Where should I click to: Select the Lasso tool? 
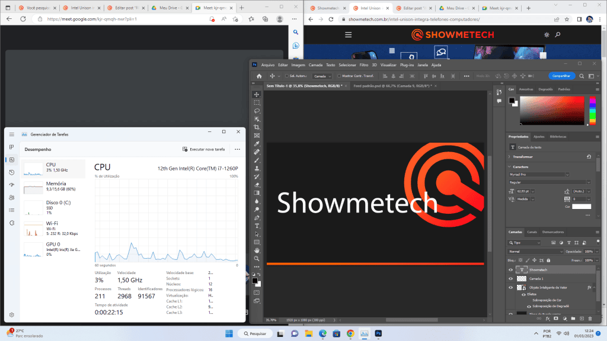coord(257,111)
